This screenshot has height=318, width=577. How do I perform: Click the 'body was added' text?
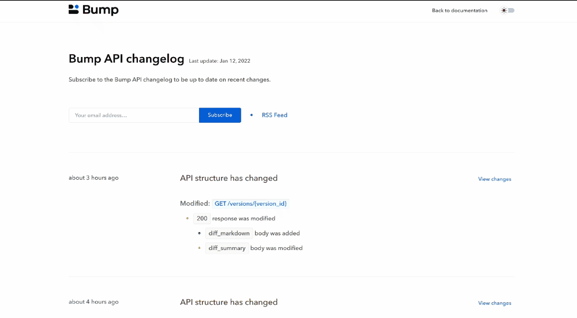pos(277,233)
